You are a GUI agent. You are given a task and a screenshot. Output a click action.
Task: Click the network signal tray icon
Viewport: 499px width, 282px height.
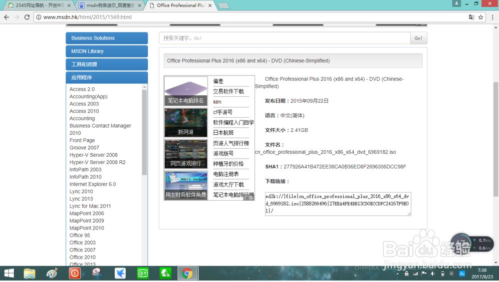coord(415,274)
